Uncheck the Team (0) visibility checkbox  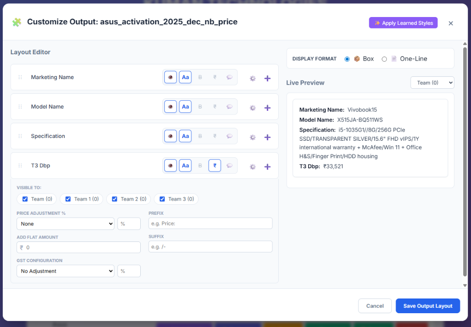pyautogui.click(x=25, y=199)
